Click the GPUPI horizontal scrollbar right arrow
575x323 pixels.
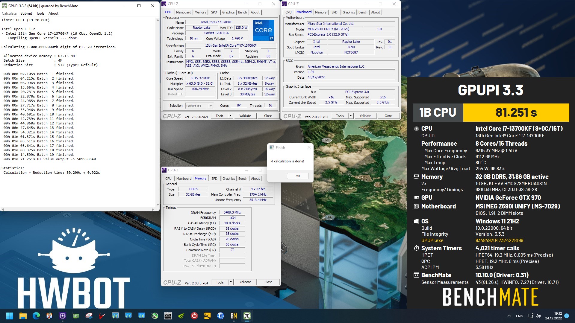(x=153, y=209)
